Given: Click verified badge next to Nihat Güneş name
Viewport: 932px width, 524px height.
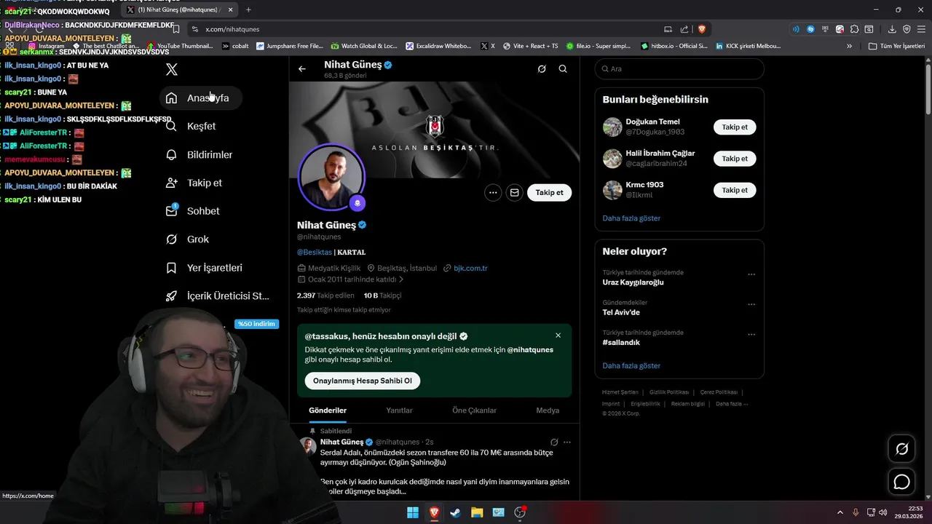Looking at the screenshot, I should click(362, 225).
